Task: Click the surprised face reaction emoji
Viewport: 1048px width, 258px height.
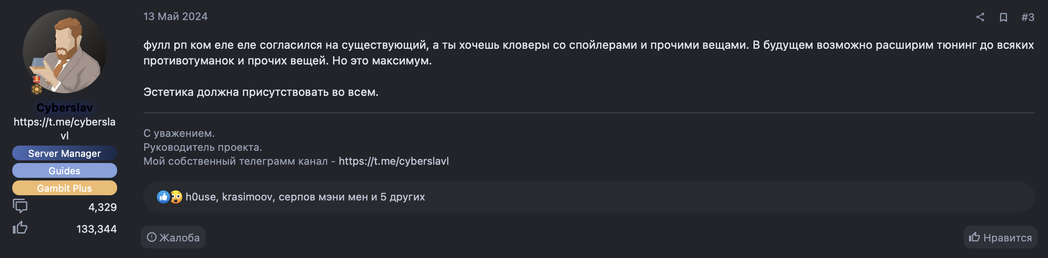Action: (176, 197)
